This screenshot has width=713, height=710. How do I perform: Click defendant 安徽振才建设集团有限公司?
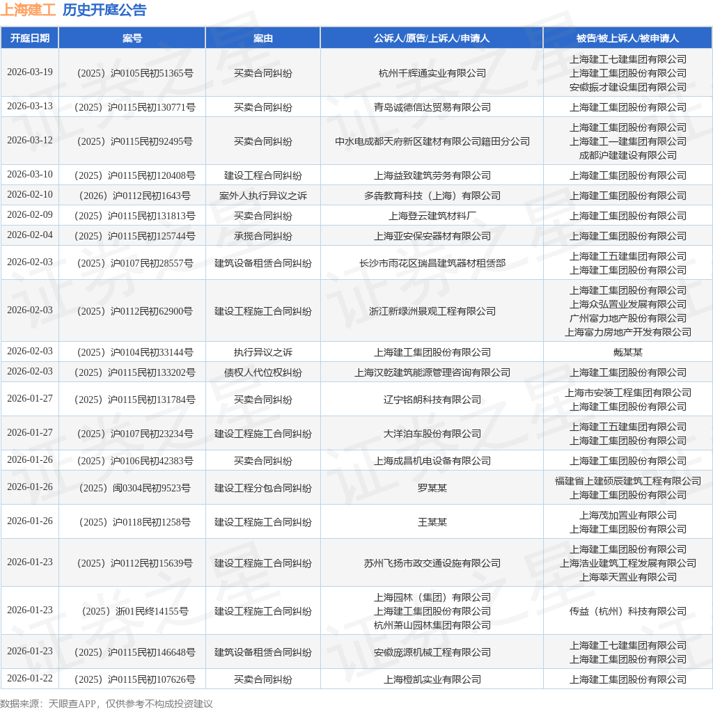(x=628, y=87)
